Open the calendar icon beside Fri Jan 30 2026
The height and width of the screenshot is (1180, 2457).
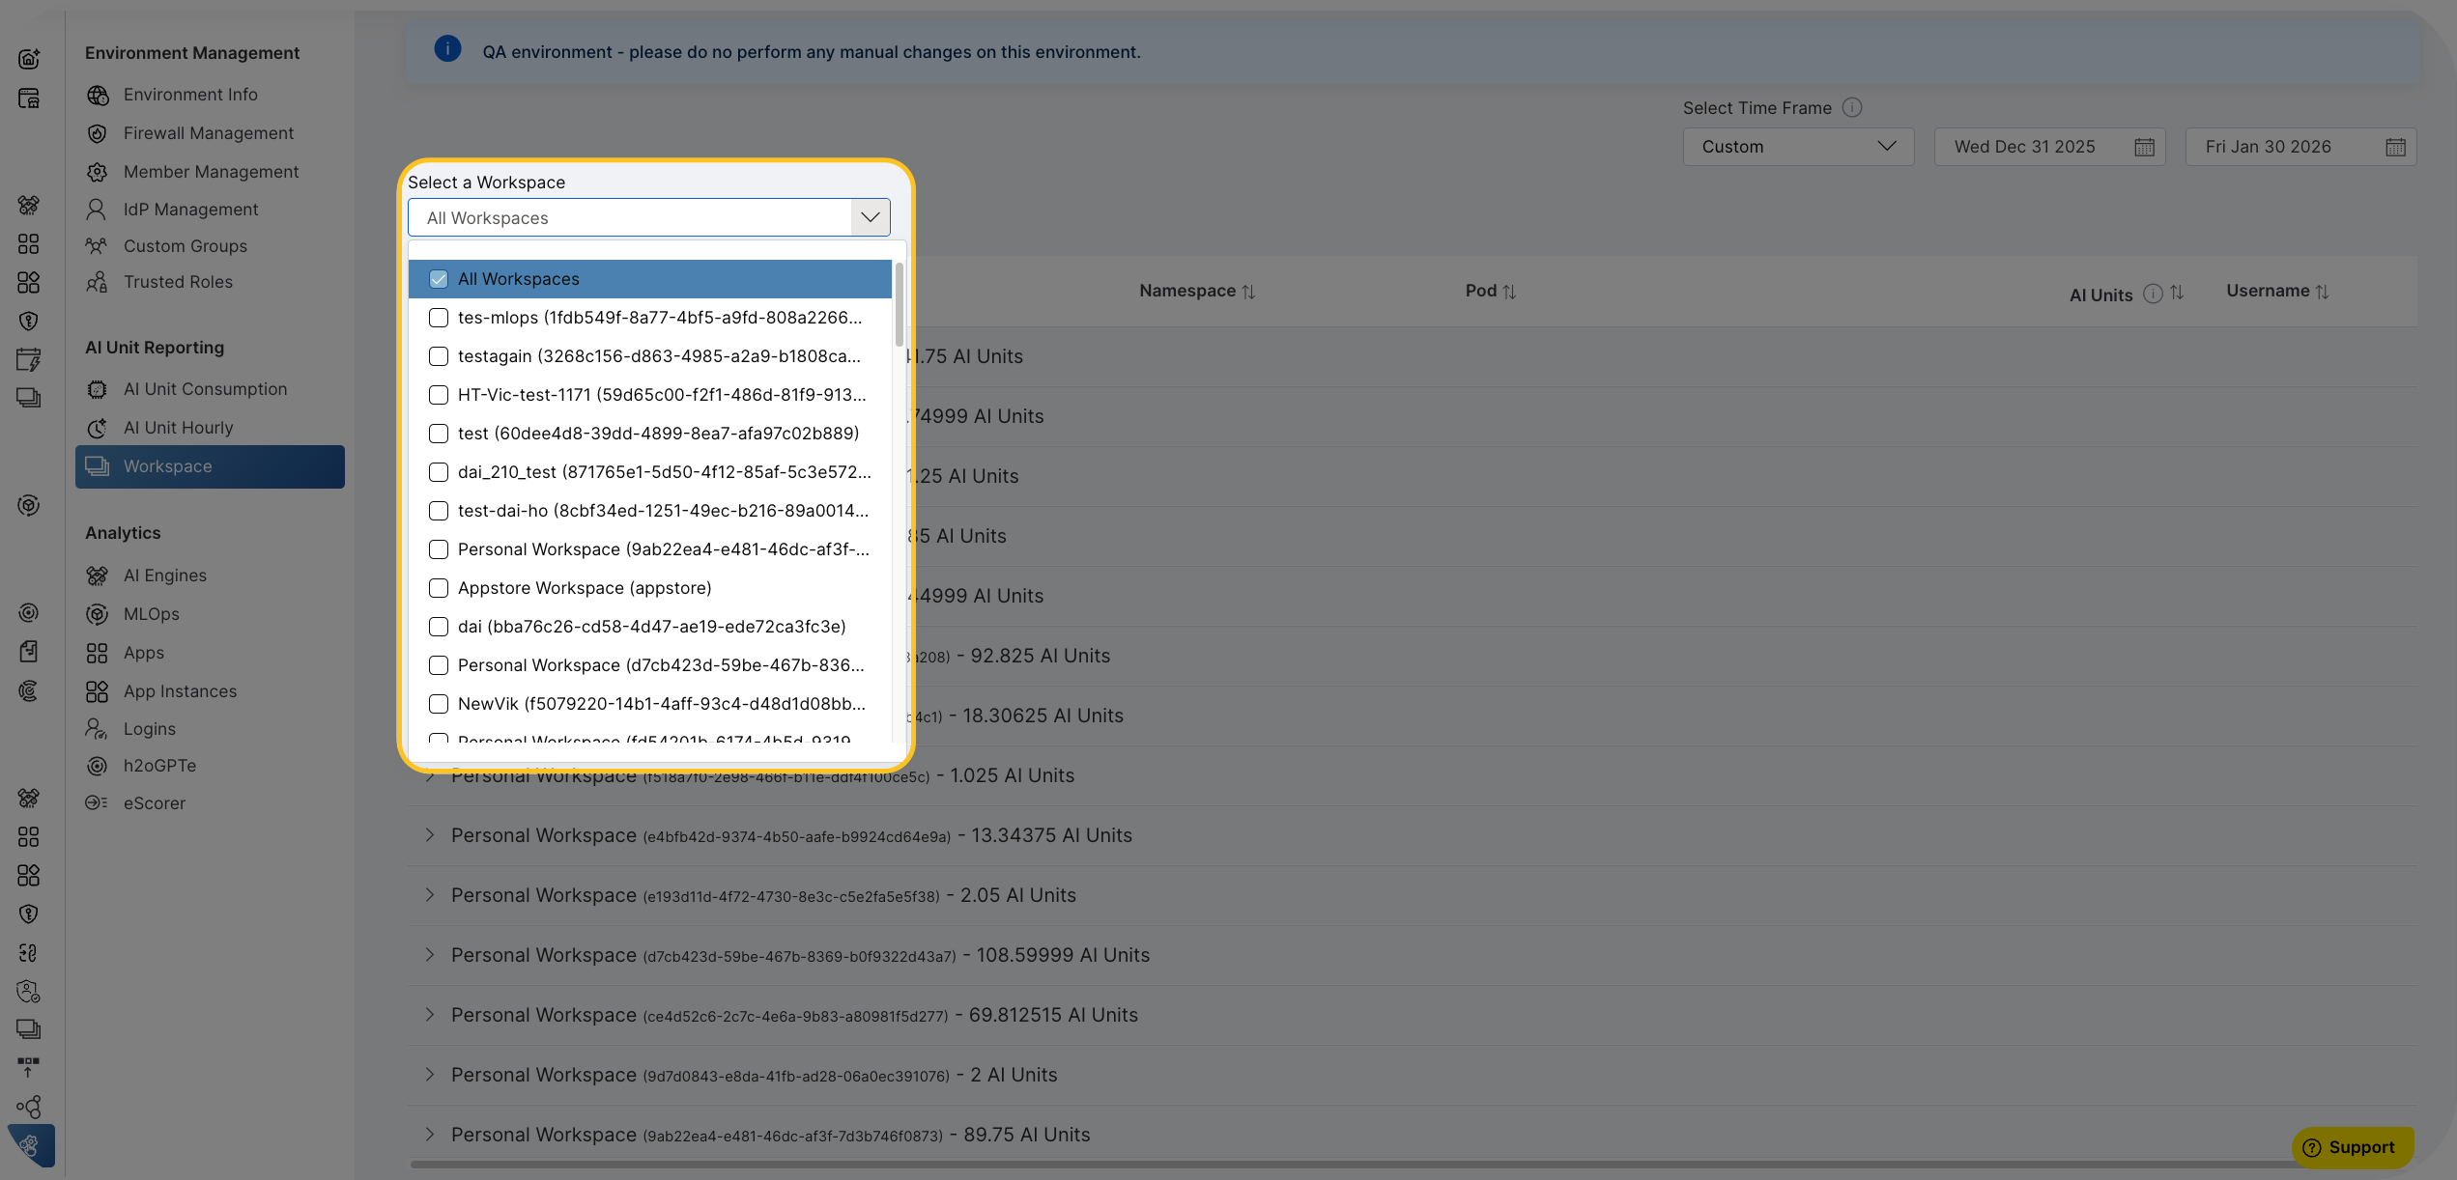tap(2395, 146)
